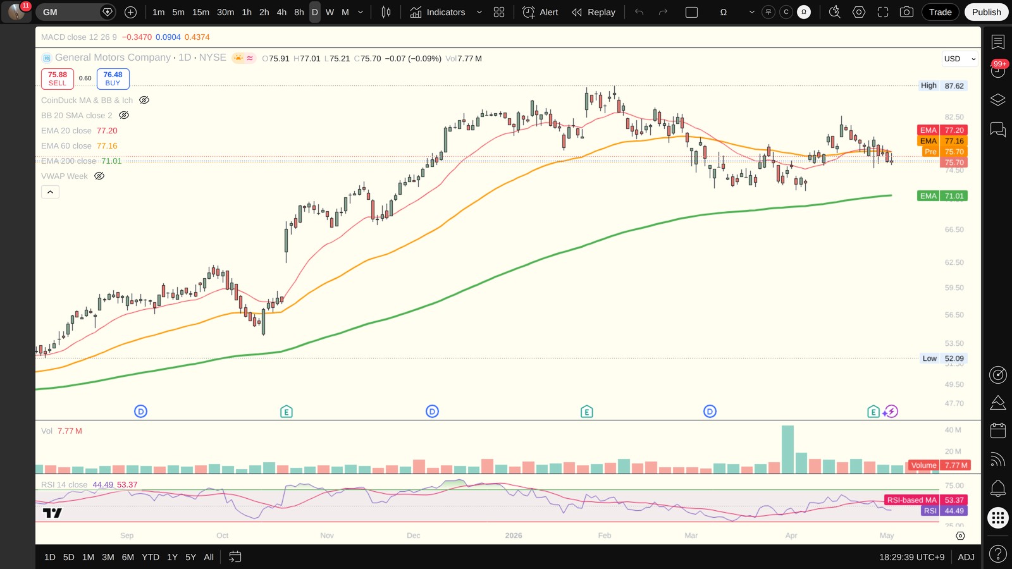Open the calendar panel in sidebar
Image resolution: width=1012 pixels, height=569 pixels.
coord(998,431)
